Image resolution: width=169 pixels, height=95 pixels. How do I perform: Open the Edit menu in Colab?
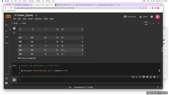(19, 19)
